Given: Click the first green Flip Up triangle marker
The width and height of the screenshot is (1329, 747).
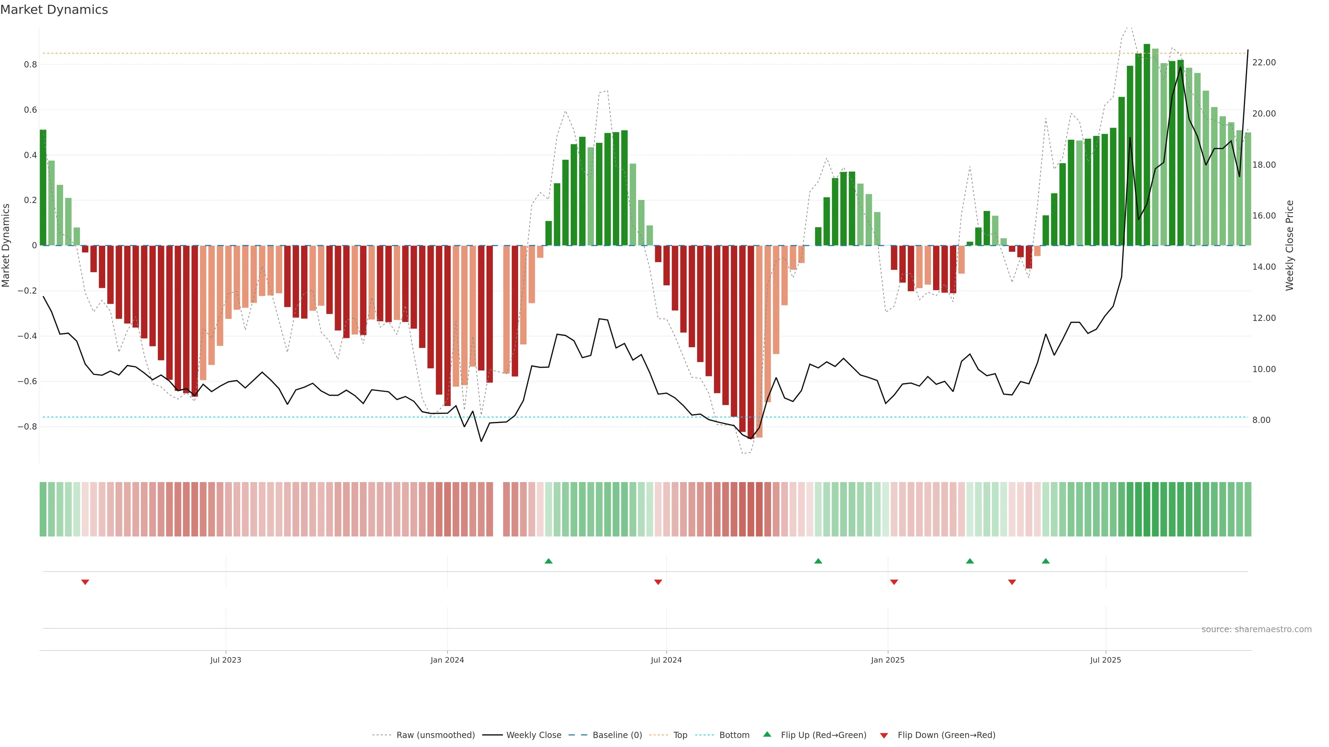Looking at the screenshot, I should 549,561.
